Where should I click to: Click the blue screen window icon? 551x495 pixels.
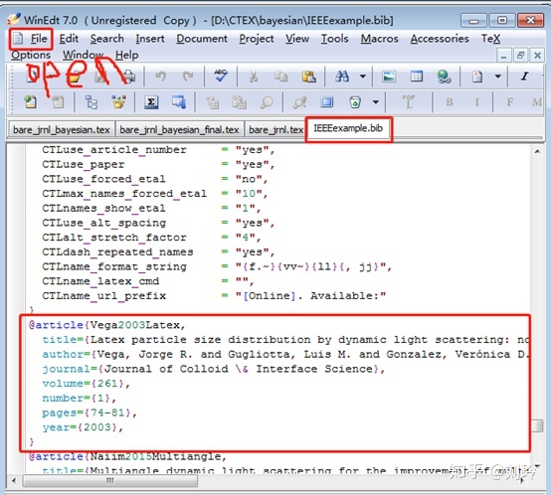click(327, 102)
